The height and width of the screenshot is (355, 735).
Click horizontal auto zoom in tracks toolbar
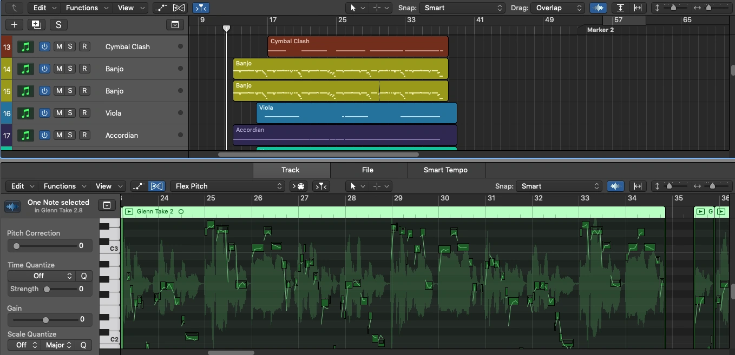point(638,8)
